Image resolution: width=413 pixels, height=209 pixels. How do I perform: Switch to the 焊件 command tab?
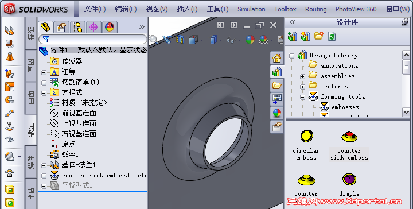click(x=31, y=162)
